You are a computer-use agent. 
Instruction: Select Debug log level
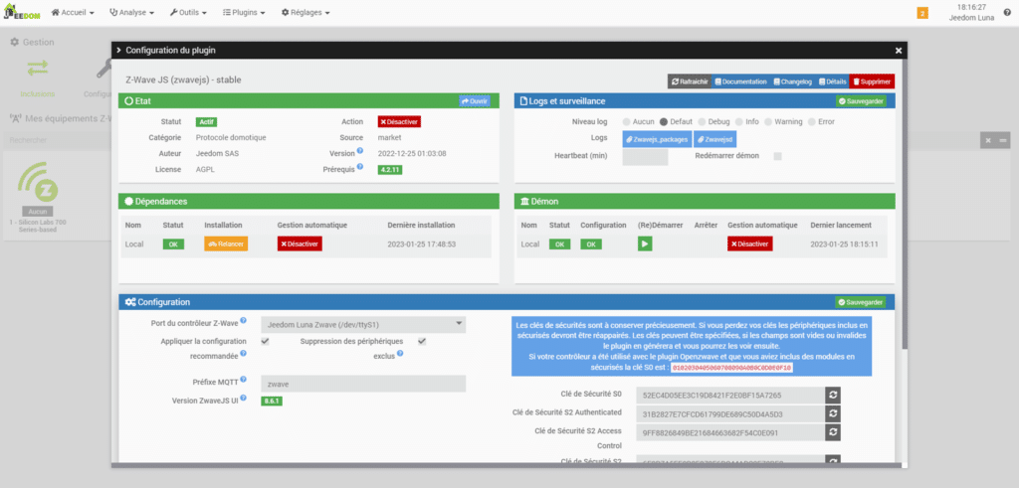pyautogui.click(x=702, y=121)
